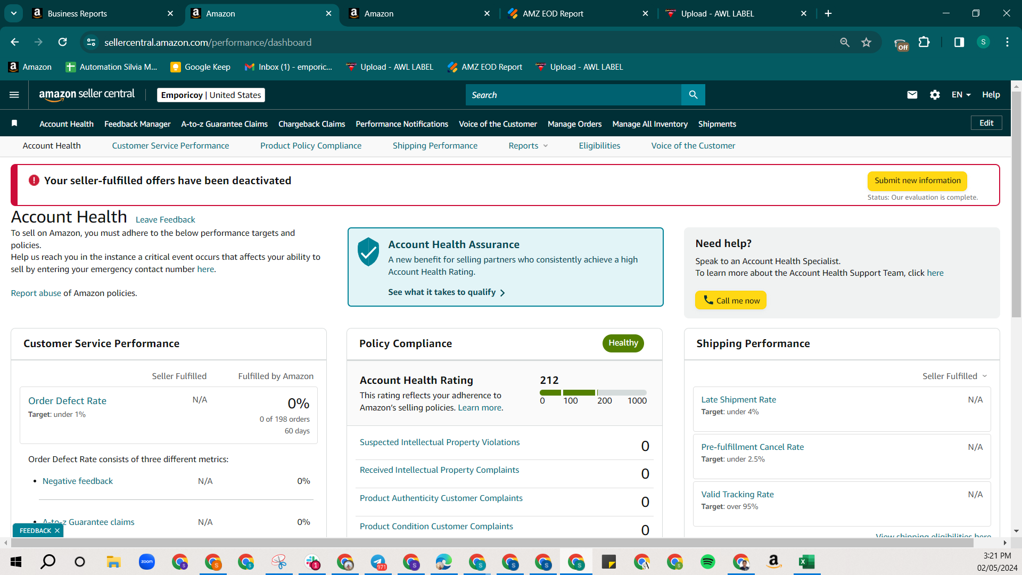Image resolution: width=1022 pixels, height=575 pixels.
Task: Reload the Seller Central page
Action: tap(62, 42)
